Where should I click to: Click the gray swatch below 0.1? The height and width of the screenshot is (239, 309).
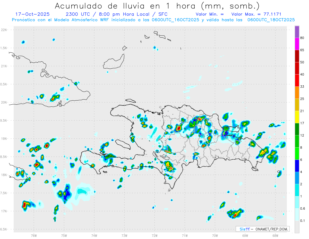[x=297, y=227]
